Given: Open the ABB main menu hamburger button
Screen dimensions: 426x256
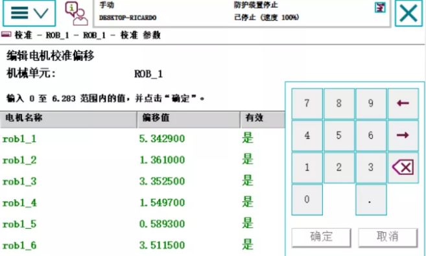Looking at the screenshot, I should click(x=29, y=14).
